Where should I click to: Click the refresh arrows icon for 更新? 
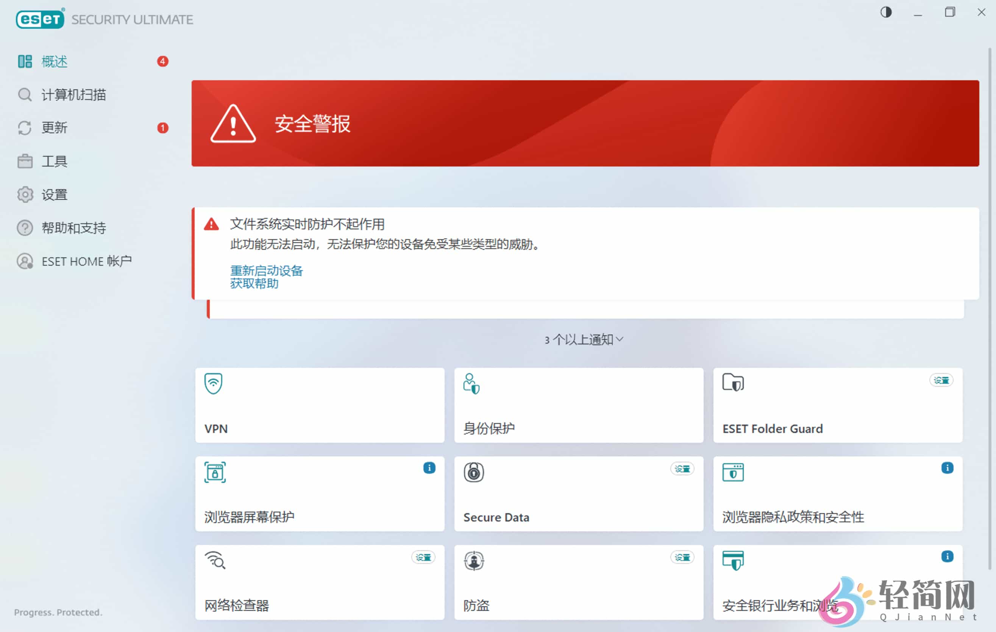click(x=25, y=128)
